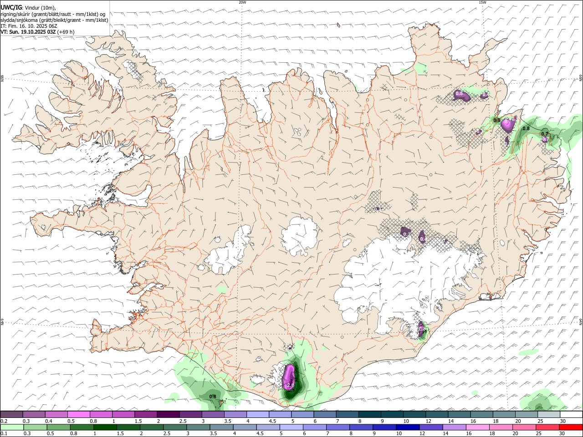Click the 0.1 label starting the lower scale
The height and width of the screenshot is (437, 583).
click(4, 434)
